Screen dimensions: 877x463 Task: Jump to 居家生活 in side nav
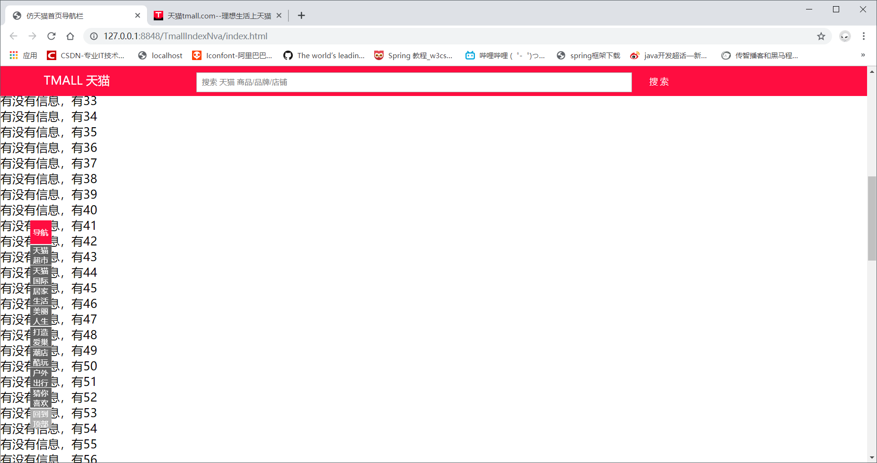coord(41,296)
